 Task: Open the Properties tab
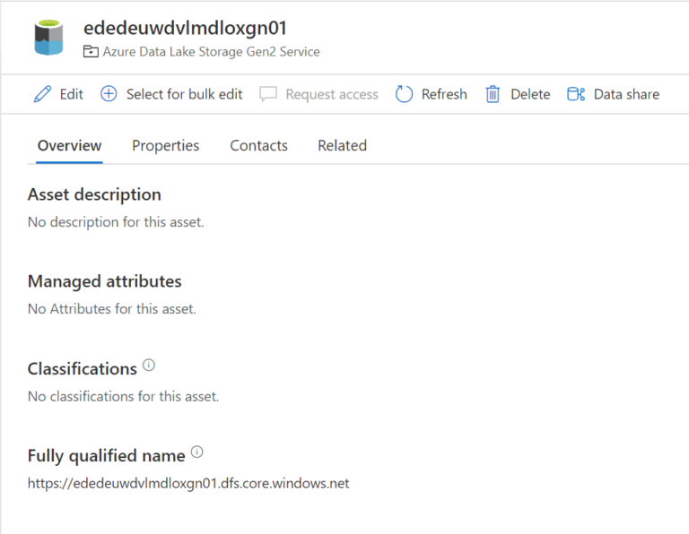click(x=166, y=145)
